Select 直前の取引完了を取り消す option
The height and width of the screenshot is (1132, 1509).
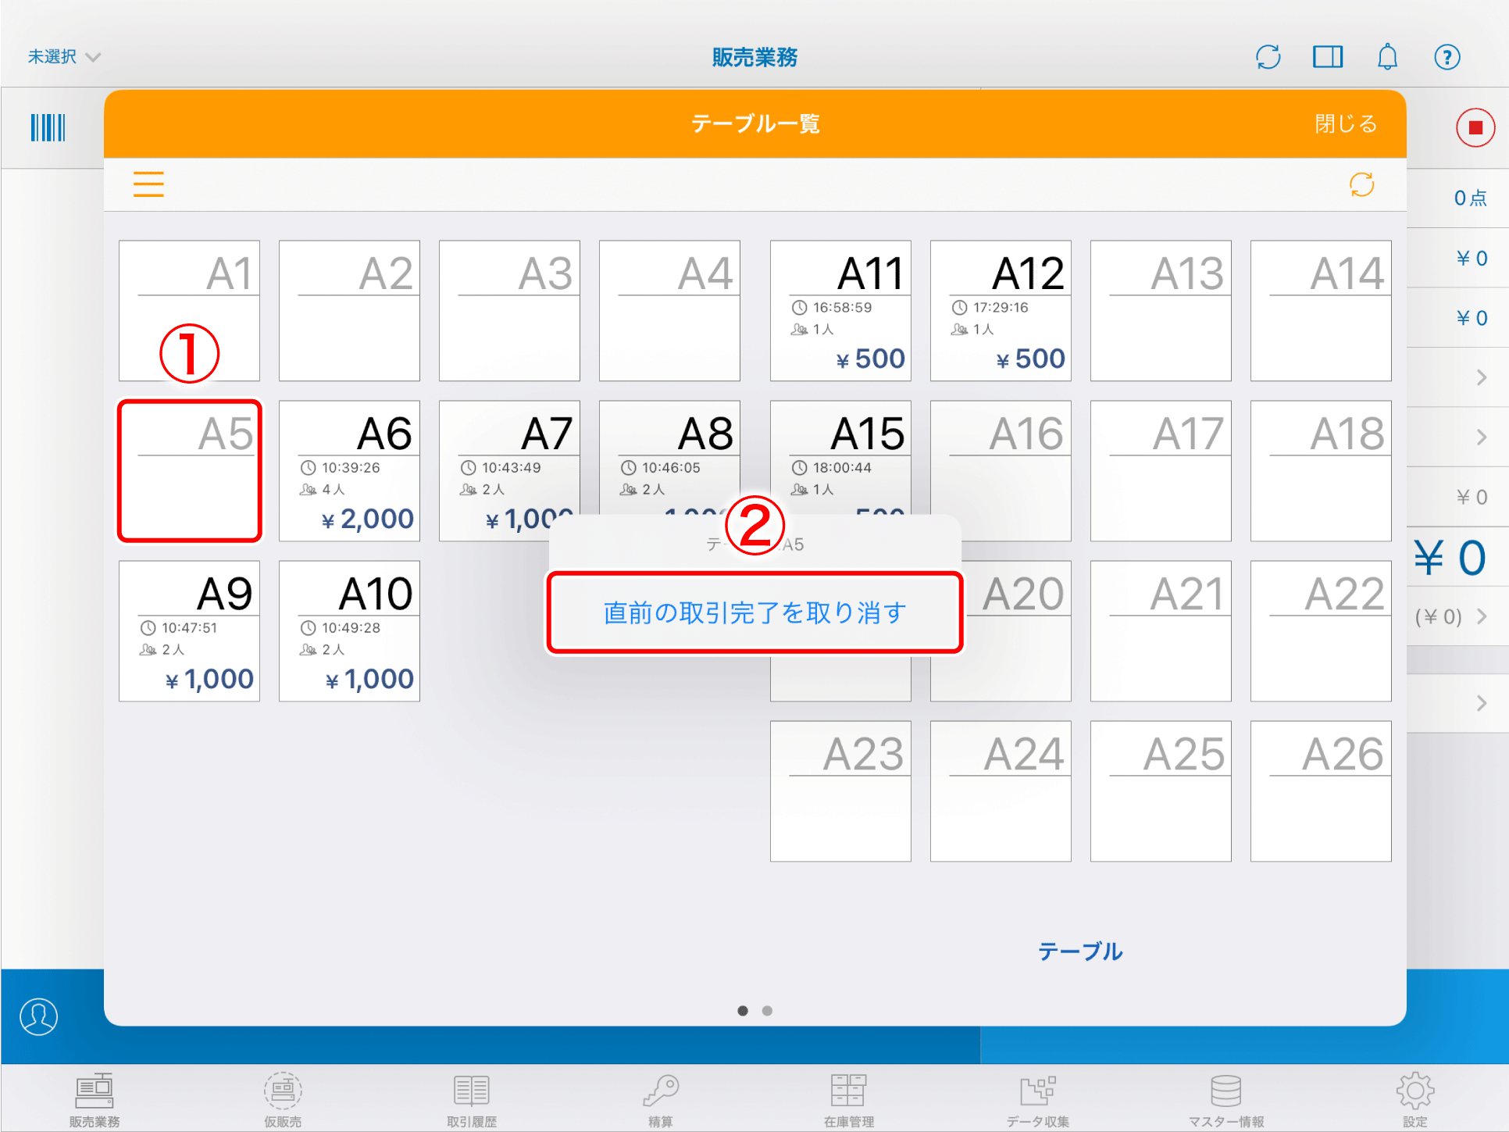point(754,612)
